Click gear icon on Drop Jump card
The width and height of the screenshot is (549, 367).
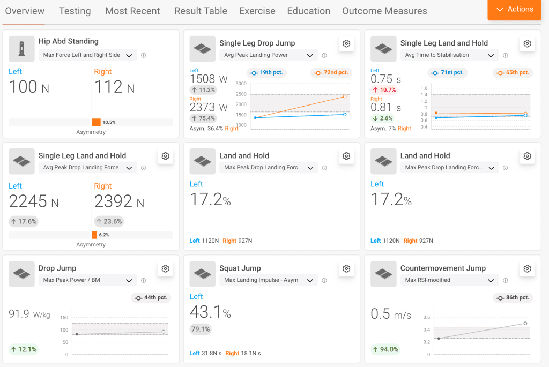(x=165, y=269)
